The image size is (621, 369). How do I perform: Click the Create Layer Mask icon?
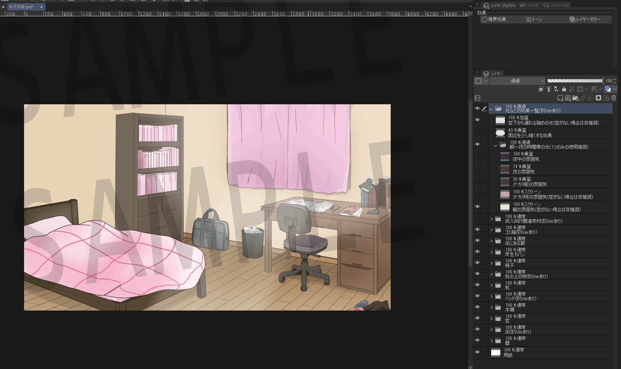(x=598, y=98)
